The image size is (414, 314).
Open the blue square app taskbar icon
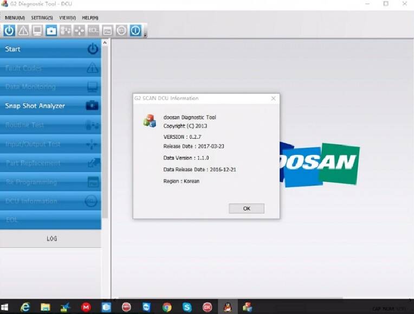pyautogui.click(x=106, y=307)
